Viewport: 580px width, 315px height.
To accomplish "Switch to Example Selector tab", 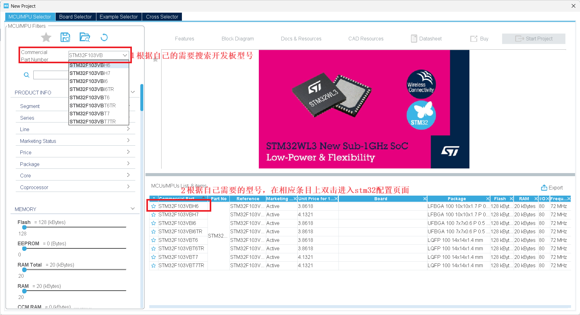I will tap(119, 17).
